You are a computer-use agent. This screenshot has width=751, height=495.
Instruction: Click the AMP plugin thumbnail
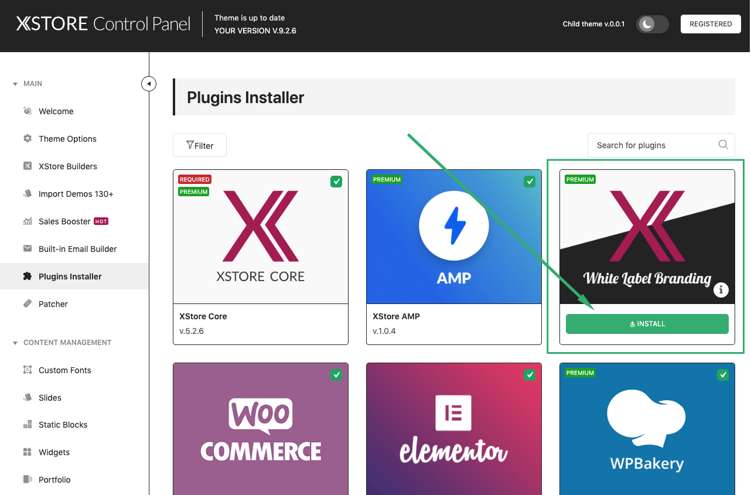coord(454,237)
